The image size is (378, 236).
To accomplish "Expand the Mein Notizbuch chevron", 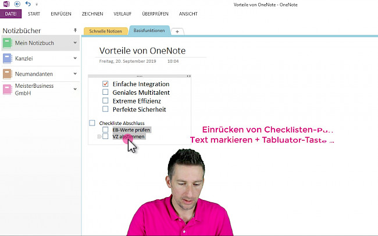I will pyautogui.click(x=75, y=42).
